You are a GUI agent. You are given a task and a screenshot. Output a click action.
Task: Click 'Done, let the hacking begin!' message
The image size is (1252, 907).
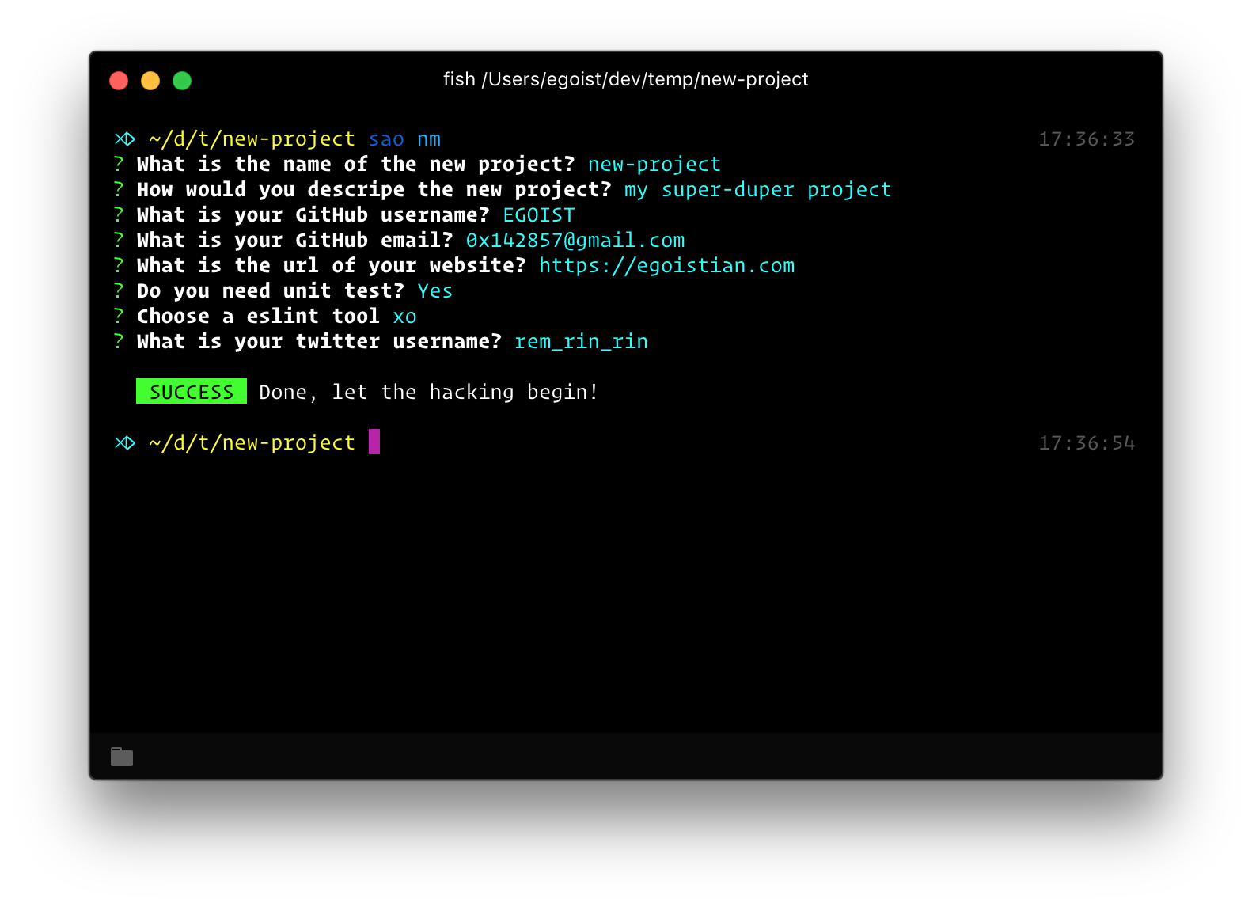(428, 393)
